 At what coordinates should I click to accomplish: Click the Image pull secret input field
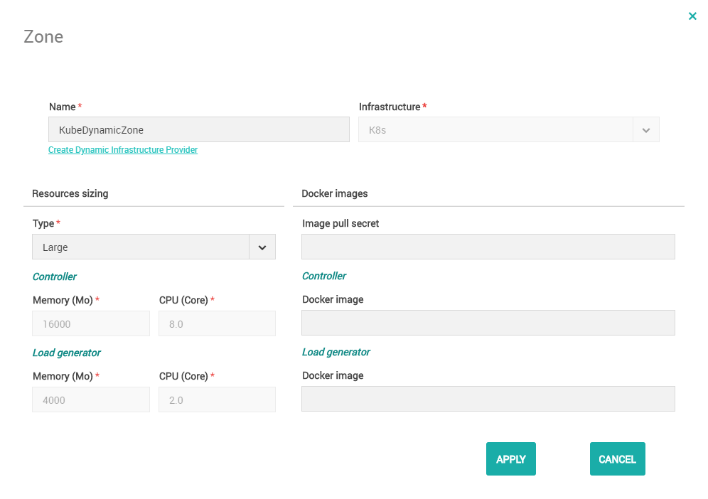[488, 247]
